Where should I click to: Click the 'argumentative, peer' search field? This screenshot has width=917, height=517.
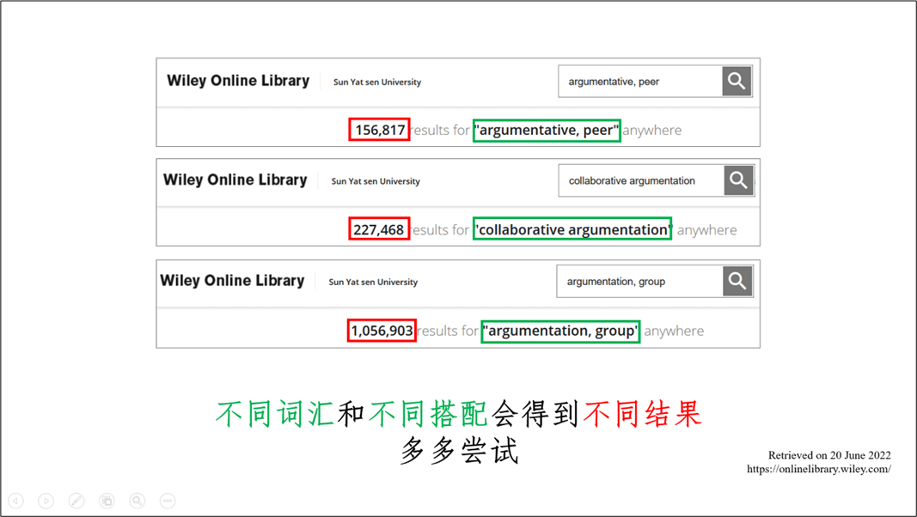pos(640,82)
